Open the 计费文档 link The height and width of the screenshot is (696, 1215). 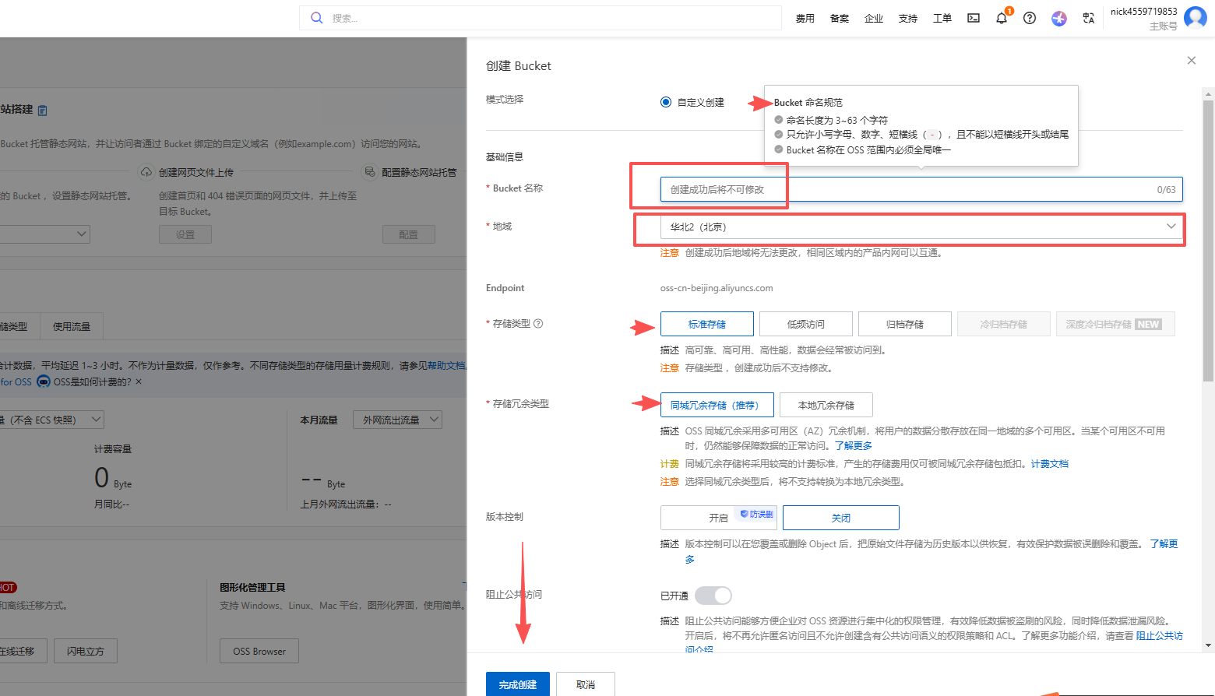pos(1049,463)
